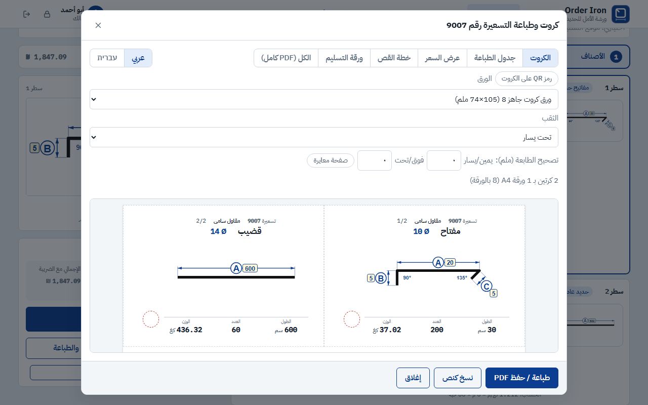Open the الكروت tab
This screenshot has height=405, width=648.
click(540, 58)
